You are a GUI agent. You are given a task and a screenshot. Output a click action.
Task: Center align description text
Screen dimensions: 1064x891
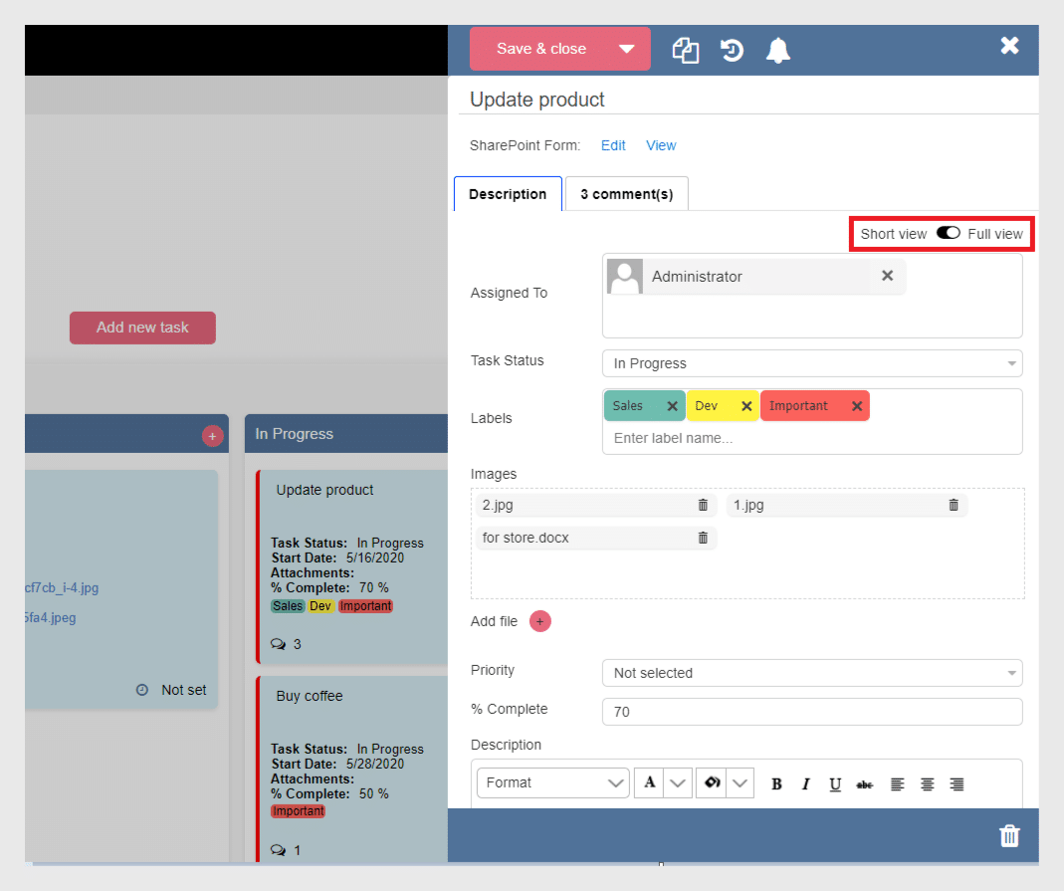927,783
